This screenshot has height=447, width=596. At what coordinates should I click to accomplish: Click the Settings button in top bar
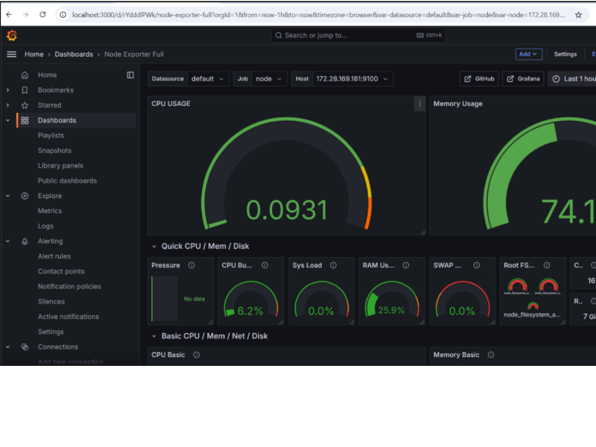click(x=565, y=54)
